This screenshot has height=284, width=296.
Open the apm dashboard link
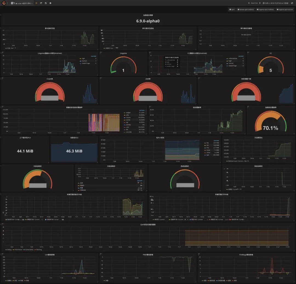click(x=232, y=9)
